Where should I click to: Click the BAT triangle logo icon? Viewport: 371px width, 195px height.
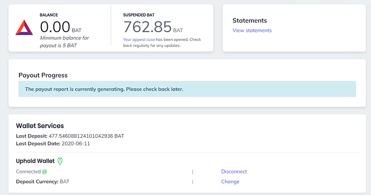tap(24, 27)
